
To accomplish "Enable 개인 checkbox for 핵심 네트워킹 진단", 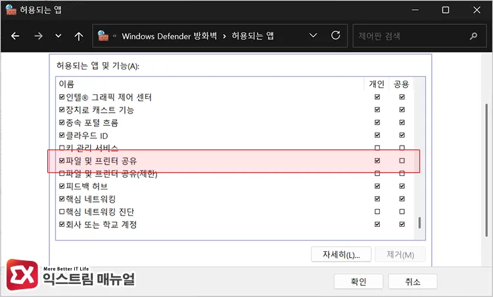I will (x=377, y=212).
